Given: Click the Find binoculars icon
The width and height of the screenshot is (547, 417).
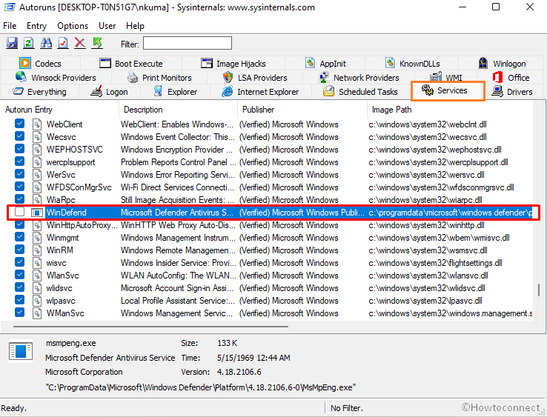Looking at the screenshot, I should 46,43.
